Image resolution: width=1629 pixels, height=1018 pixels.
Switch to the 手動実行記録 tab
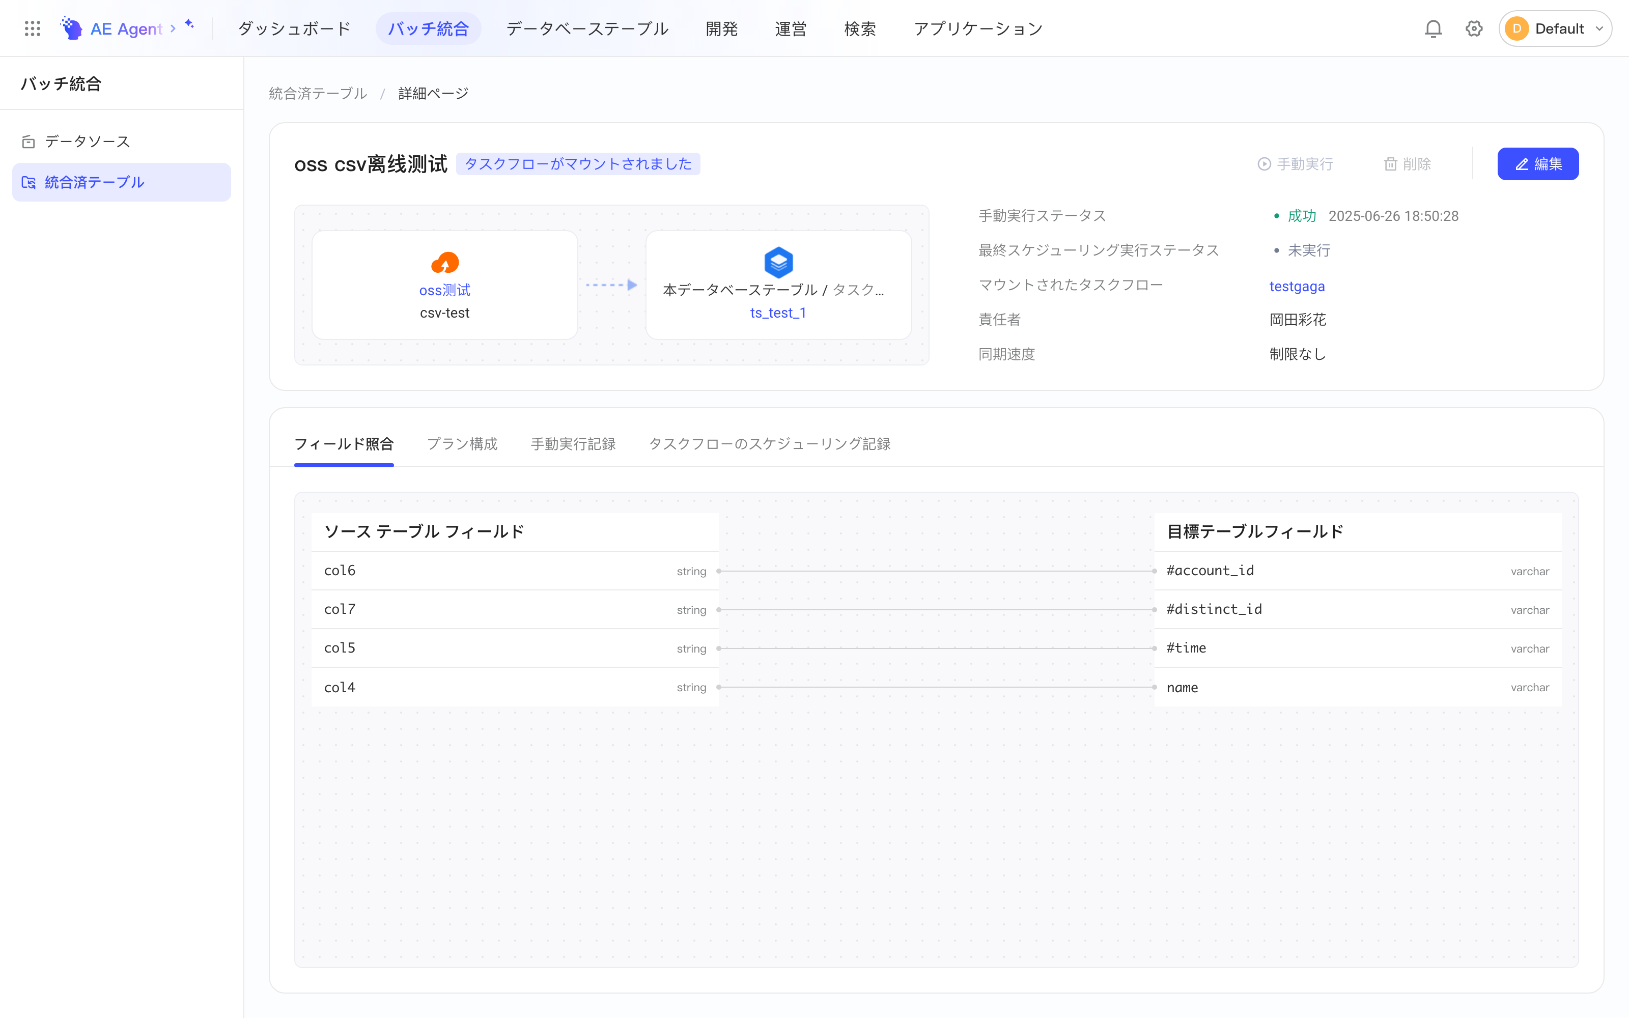[x=573, y=444]
